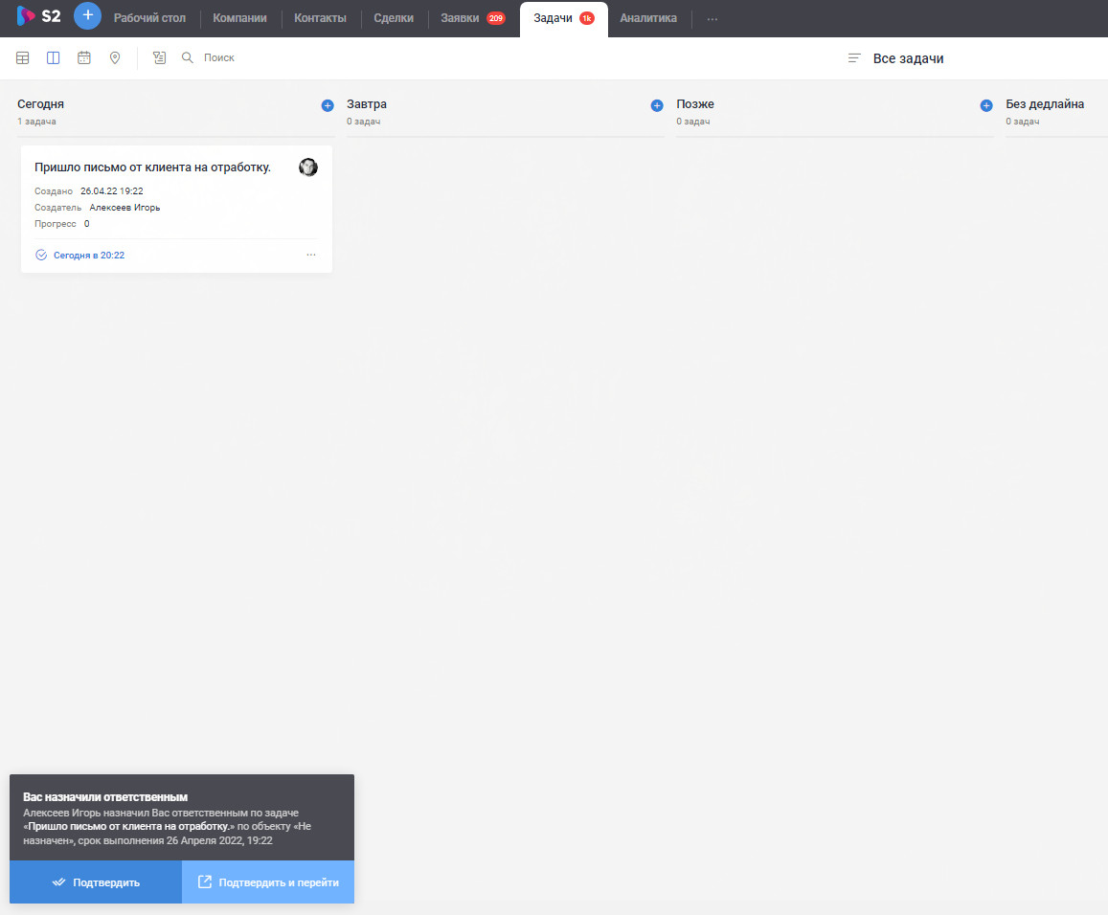Click the blue plus create button
The image size is (1108, 915).
87,15
